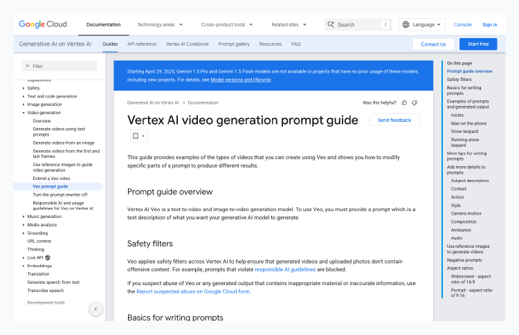Jump to Icicles in page contents
This screenshot has width=519, height=335.
(x=457, y=115)
